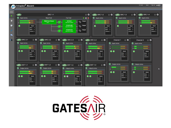This screenshot has height=128, width=171.
Task: Click the Far End heading in SRC 1-1
Action: coord(68,18)
